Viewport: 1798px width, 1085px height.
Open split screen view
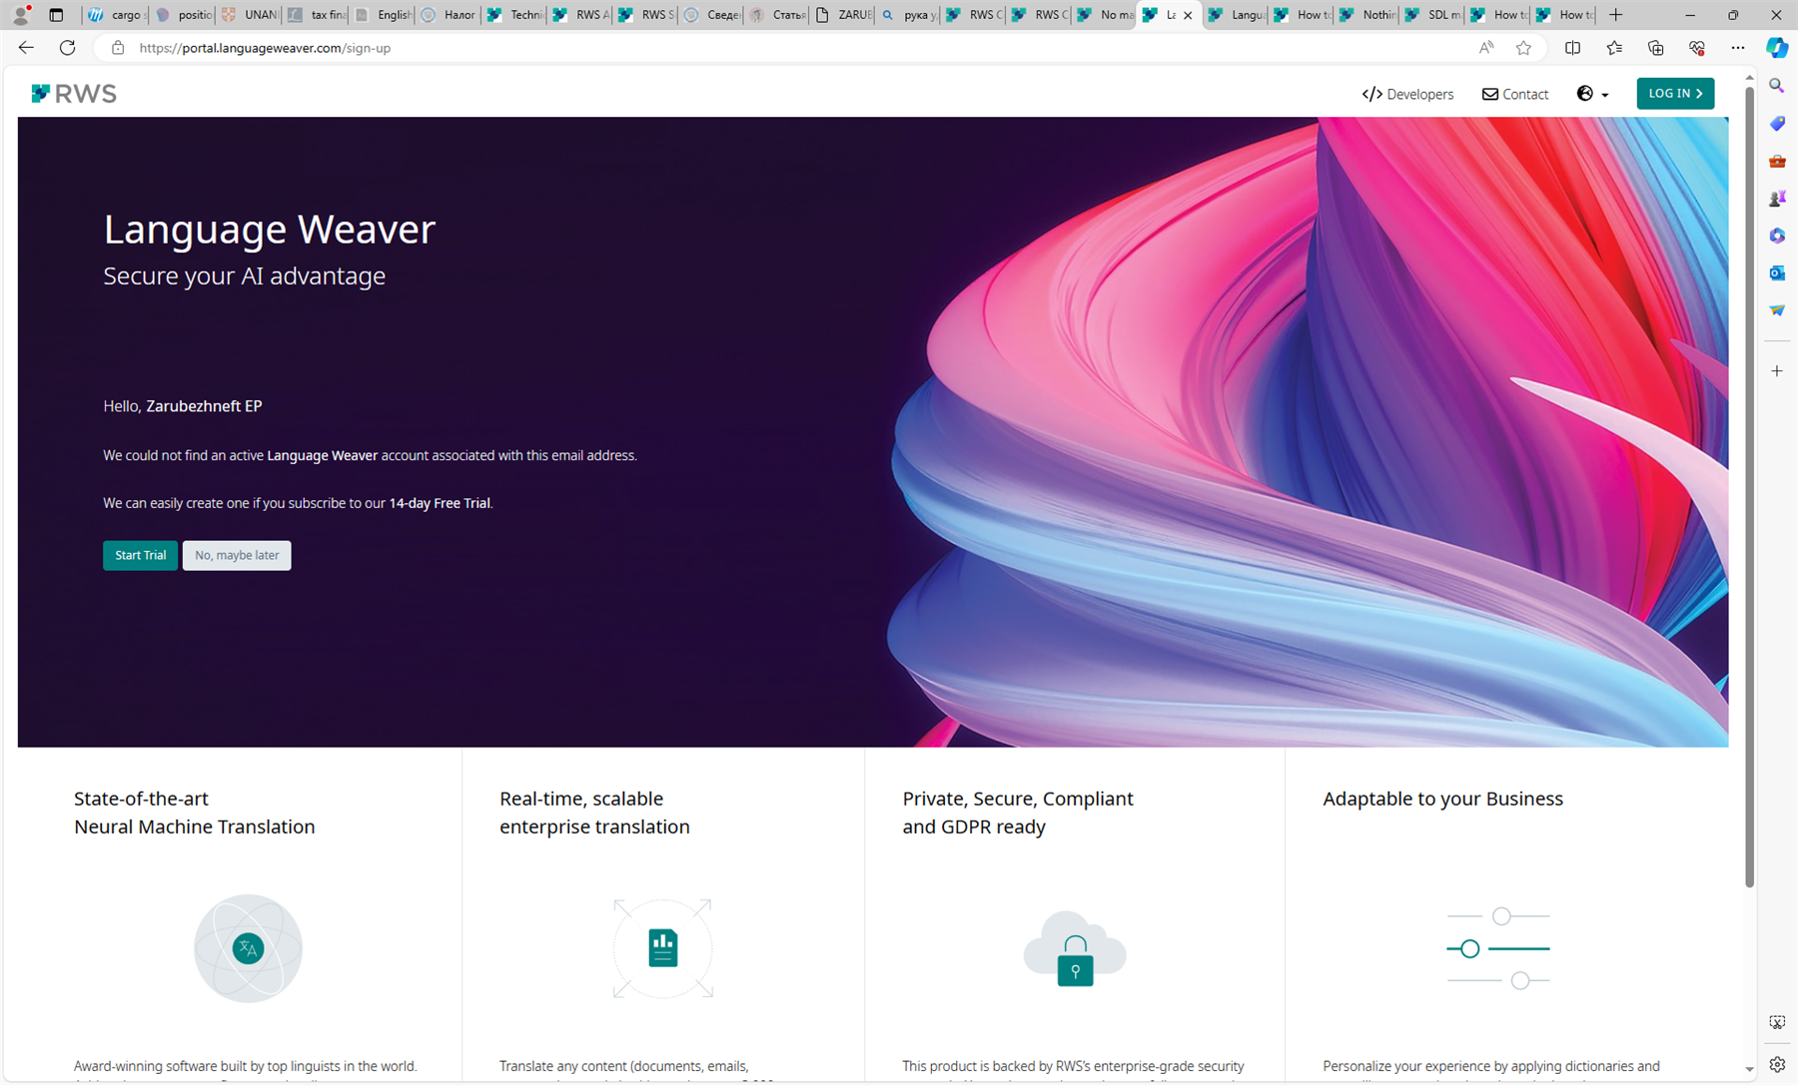1572,48
